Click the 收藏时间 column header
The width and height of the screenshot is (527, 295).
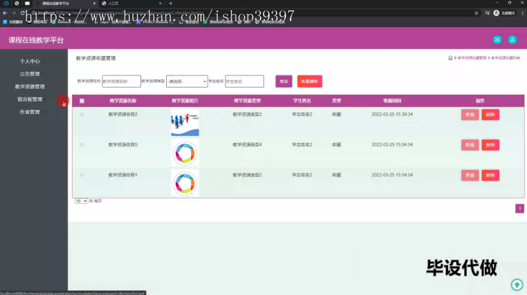pos(392,101)
